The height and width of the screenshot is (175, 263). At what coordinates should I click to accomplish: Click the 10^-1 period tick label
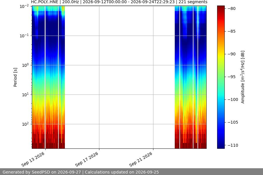(24, 36)
